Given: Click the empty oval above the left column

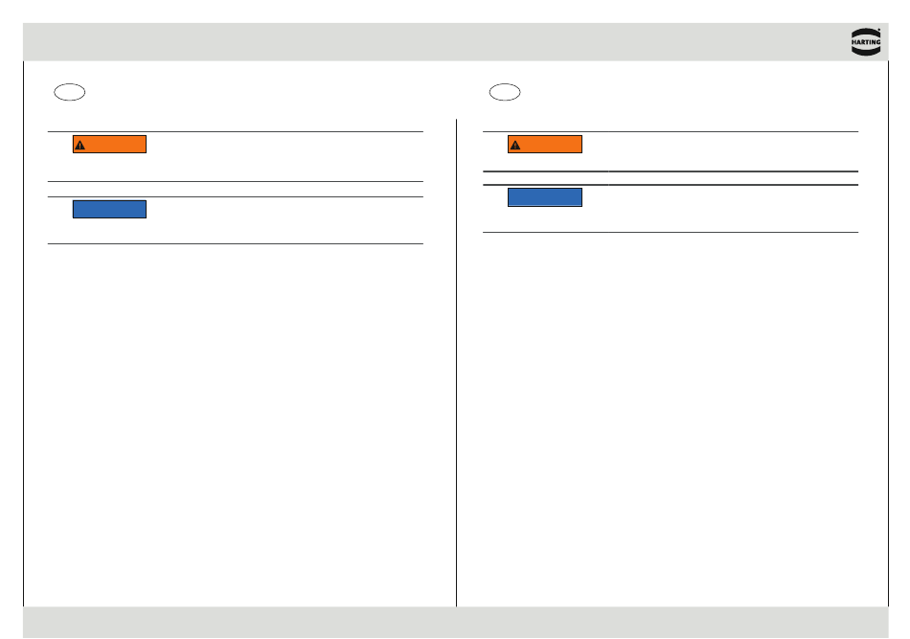Looking at the screenshot, I should point(70,92).
